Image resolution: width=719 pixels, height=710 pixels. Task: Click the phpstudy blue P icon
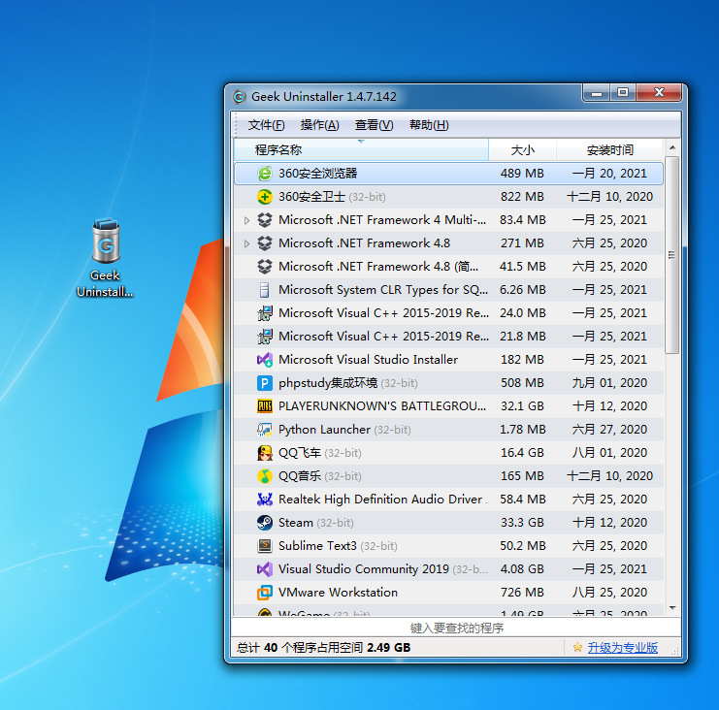(265, 383)
